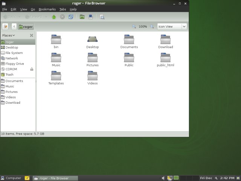Click the volume speaker icon in the tray
The image size is (241, 181).
point(163,178)
